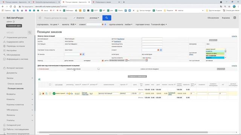241x135 pixels.
Task: Select the в работе state in the состояние list
Action: [215, 51]
